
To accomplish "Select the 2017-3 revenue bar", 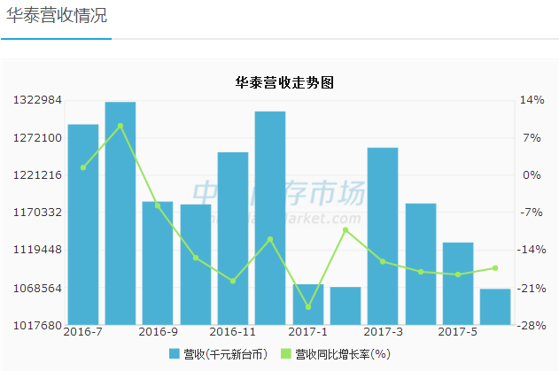I will (383, 236).
